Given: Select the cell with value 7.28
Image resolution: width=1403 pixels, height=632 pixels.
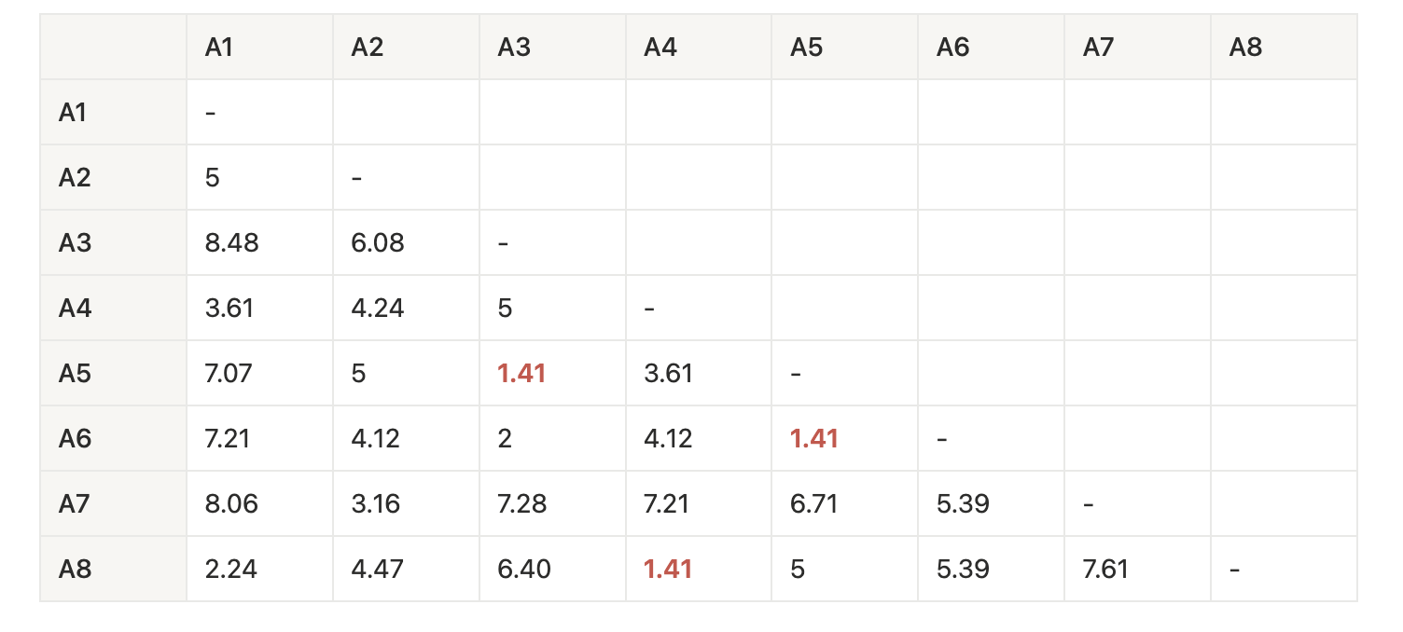Looking at the screenshot, I should pyautogui.click(x=522, y=504).
